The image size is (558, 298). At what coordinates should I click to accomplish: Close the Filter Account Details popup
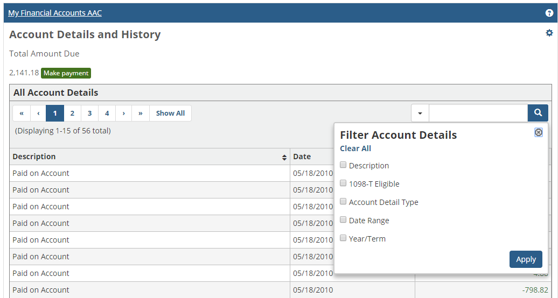click(538, 132)
